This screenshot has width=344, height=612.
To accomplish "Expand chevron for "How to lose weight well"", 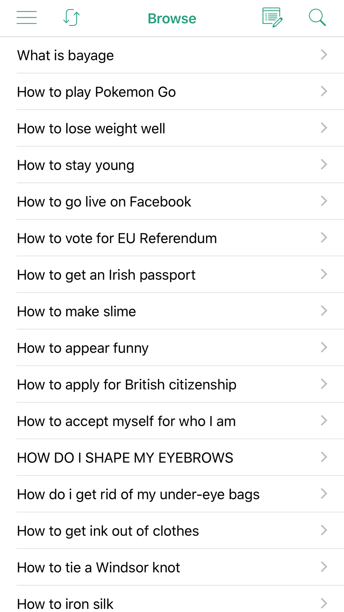I will tap(324, 128).
